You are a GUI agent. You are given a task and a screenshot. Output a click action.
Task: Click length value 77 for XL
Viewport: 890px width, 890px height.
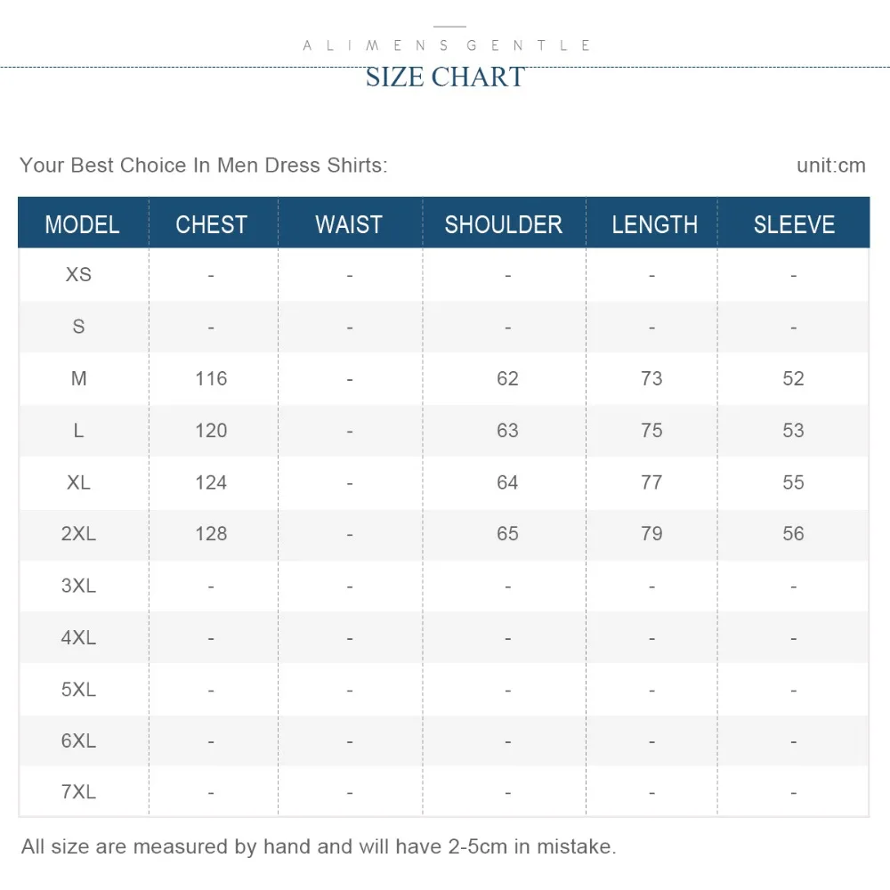point(651,482)
